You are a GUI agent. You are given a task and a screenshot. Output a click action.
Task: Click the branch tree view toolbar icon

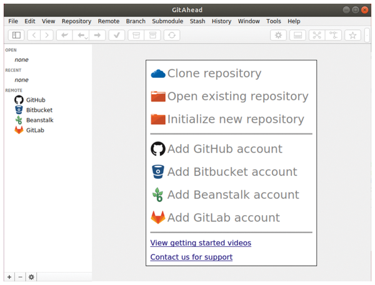coord(333,36)
